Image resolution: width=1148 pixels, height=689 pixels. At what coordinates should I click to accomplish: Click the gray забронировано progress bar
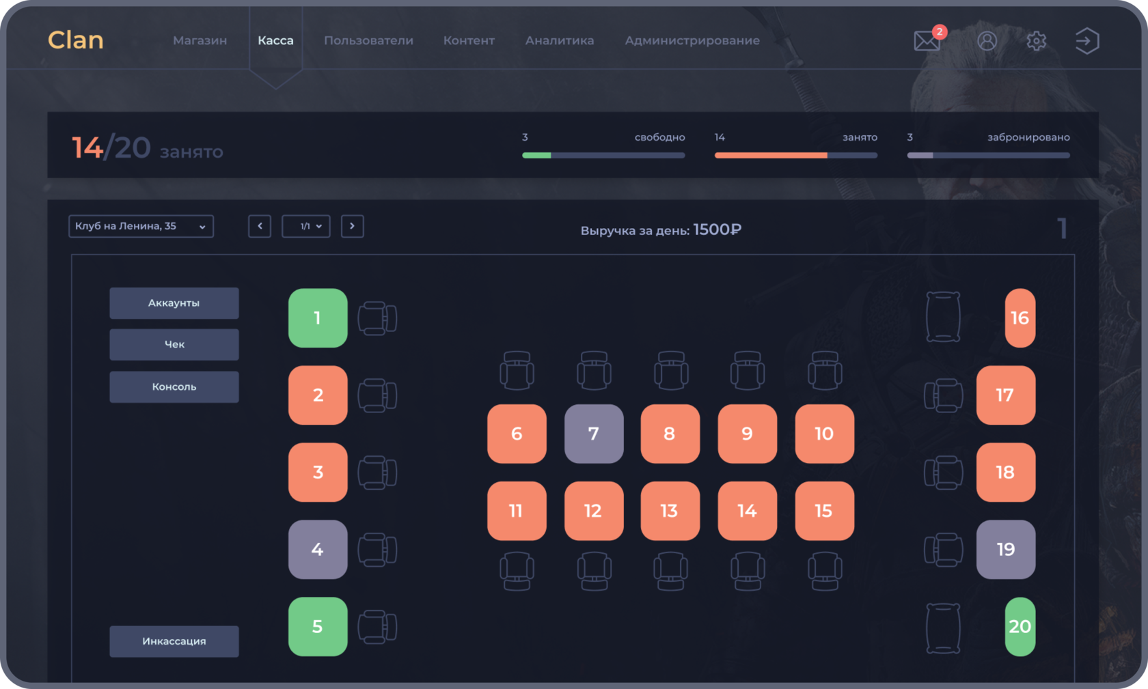click(x=988, y=156)
